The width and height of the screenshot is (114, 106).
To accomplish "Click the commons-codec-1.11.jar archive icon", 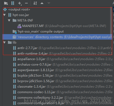I will pyautogui.click(x=15, y=92).
